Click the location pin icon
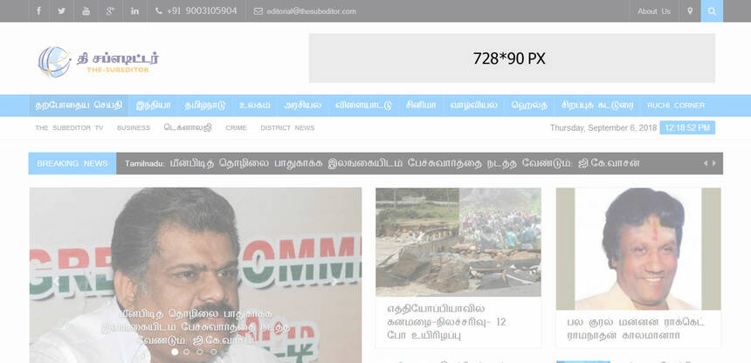The width and height of the screenshot is (751, 363). 690,11
